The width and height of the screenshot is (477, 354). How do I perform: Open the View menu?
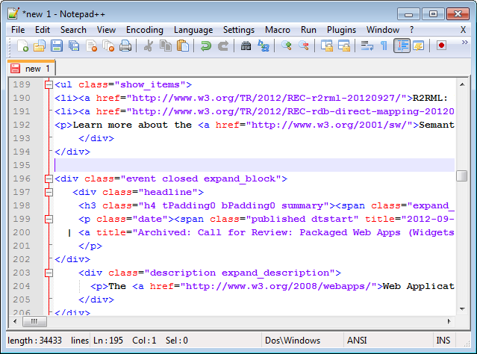tap(106, 30)
